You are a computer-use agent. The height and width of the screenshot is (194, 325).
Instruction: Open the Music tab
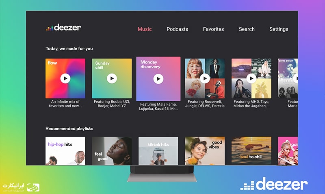[x=145, y=29]
